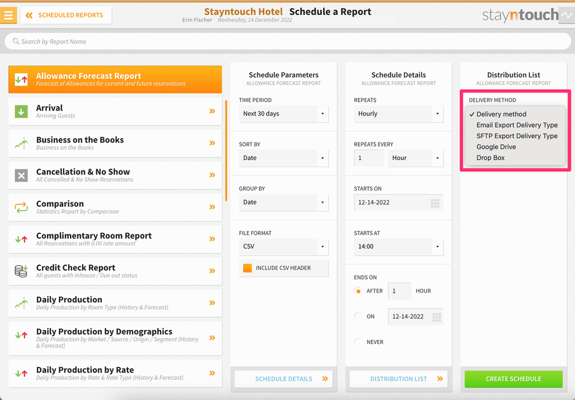Click the Distribution List button
The image size is (575, 400).
pyautogui.click(x=399, y=379)
